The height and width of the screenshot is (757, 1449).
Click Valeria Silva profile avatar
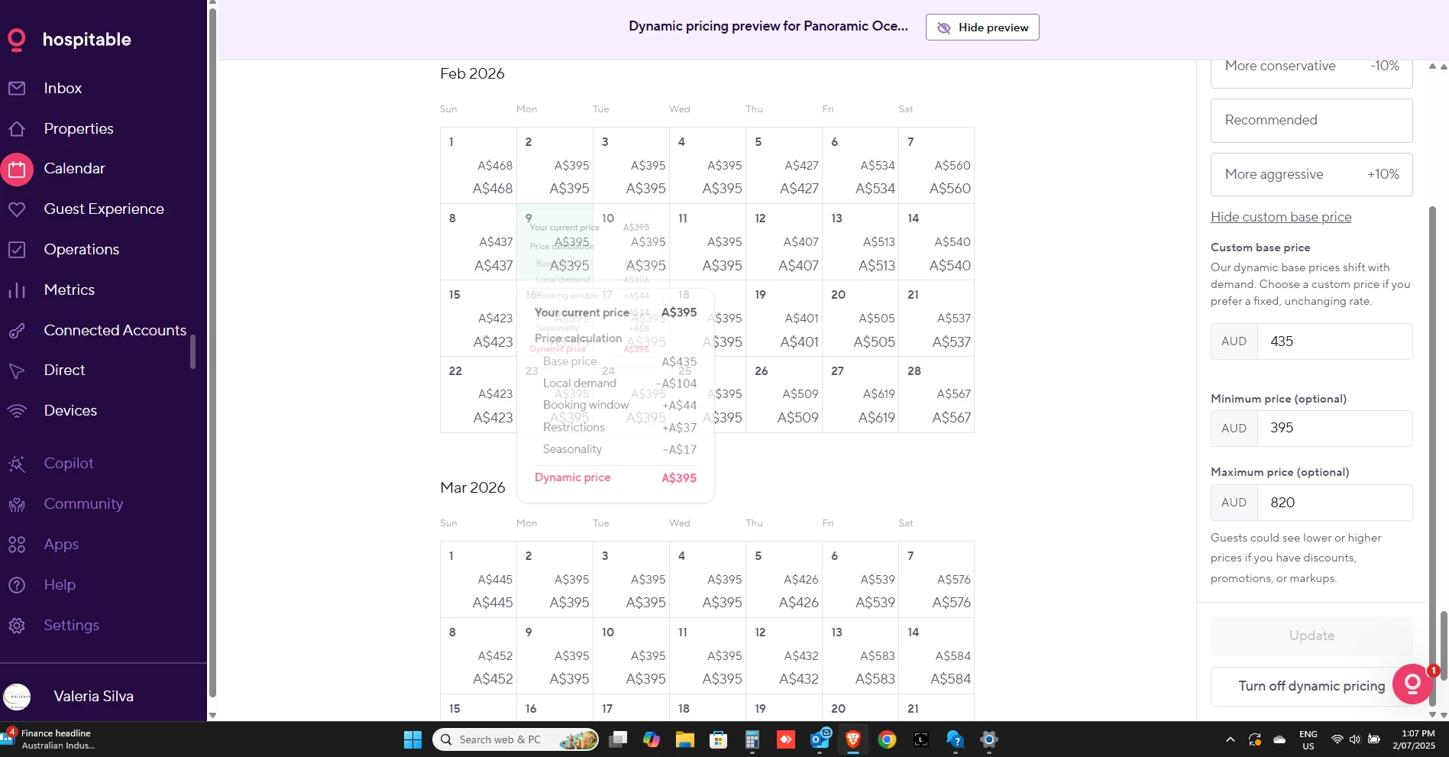(x=17, y=697)
